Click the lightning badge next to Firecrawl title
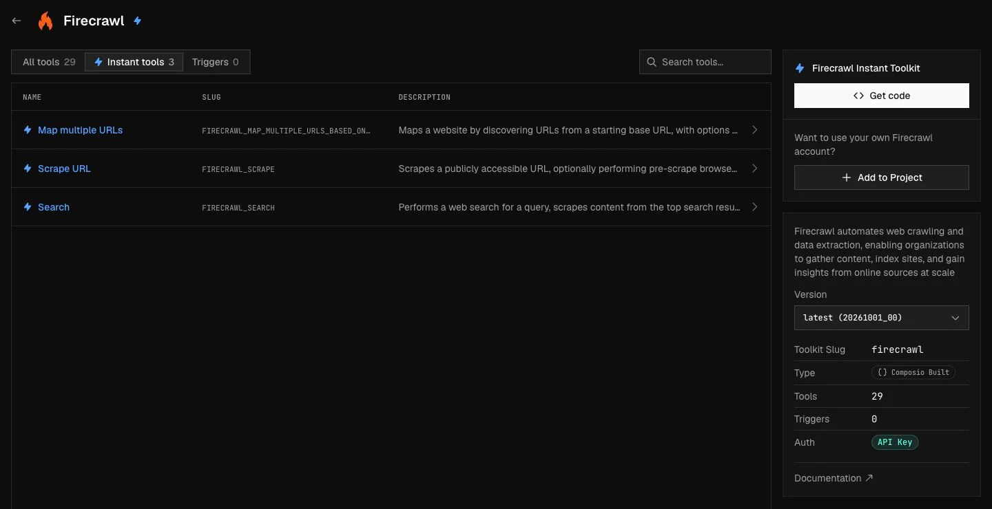Screen dimensions: 992x509 click(x=137, y=21)
